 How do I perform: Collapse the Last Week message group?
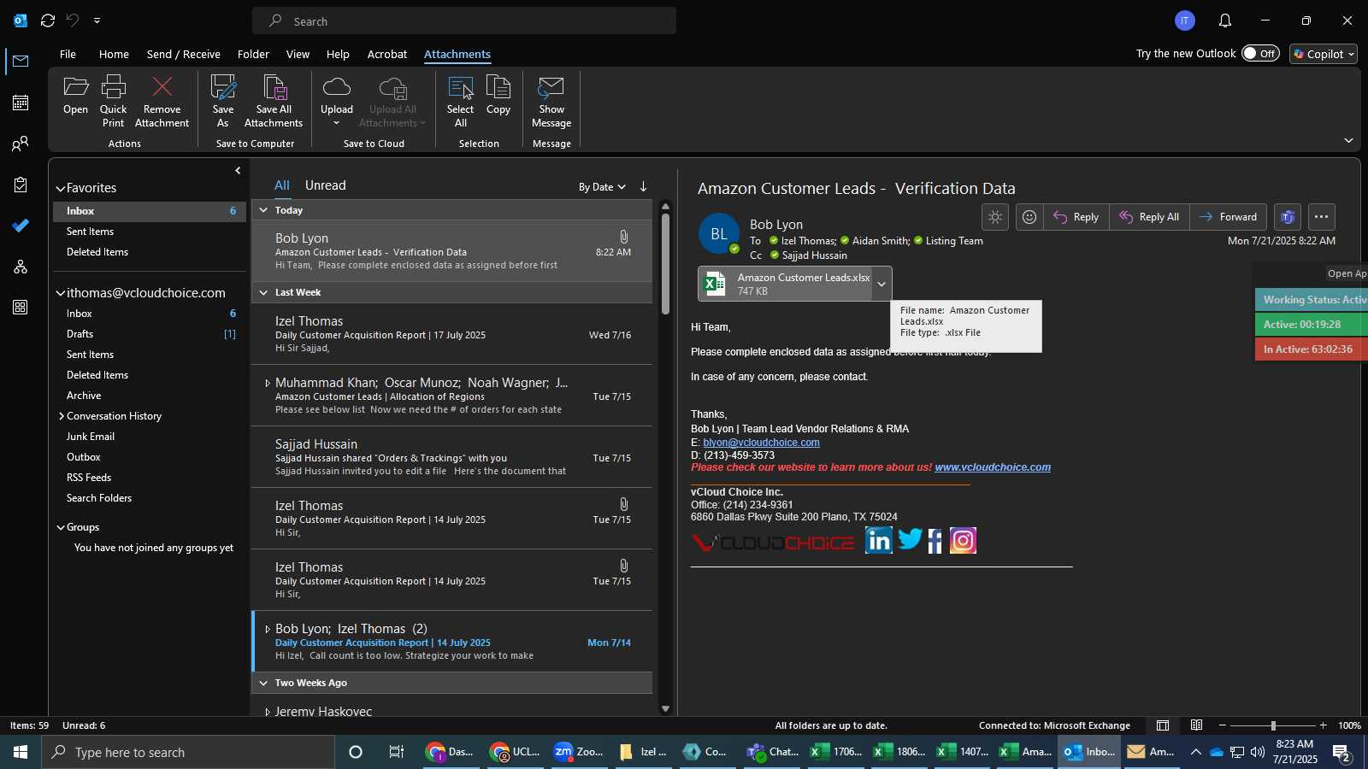(x=263, y=292)
